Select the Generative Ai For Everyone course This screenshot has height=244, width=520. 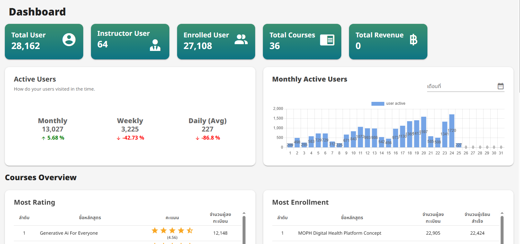click(x=69, y=233)
